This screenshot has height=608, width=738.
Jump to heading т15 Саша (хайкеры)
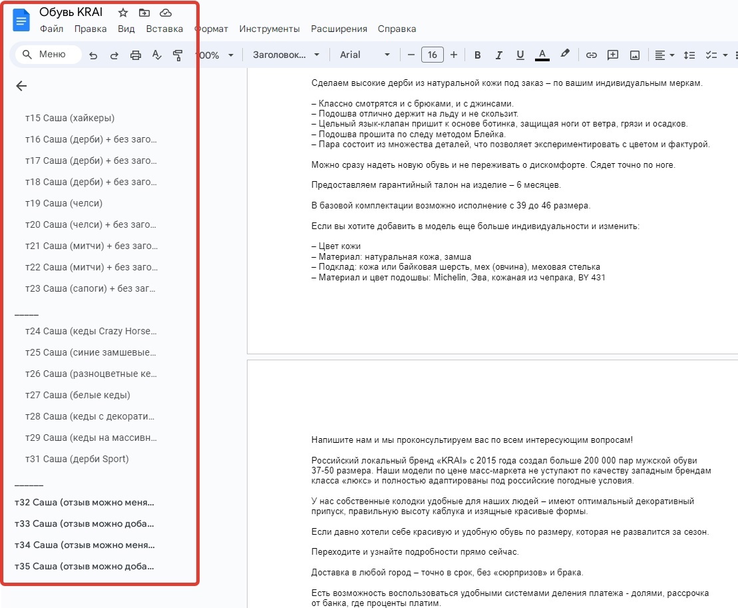pyautogui.click(x=70, y=118)
